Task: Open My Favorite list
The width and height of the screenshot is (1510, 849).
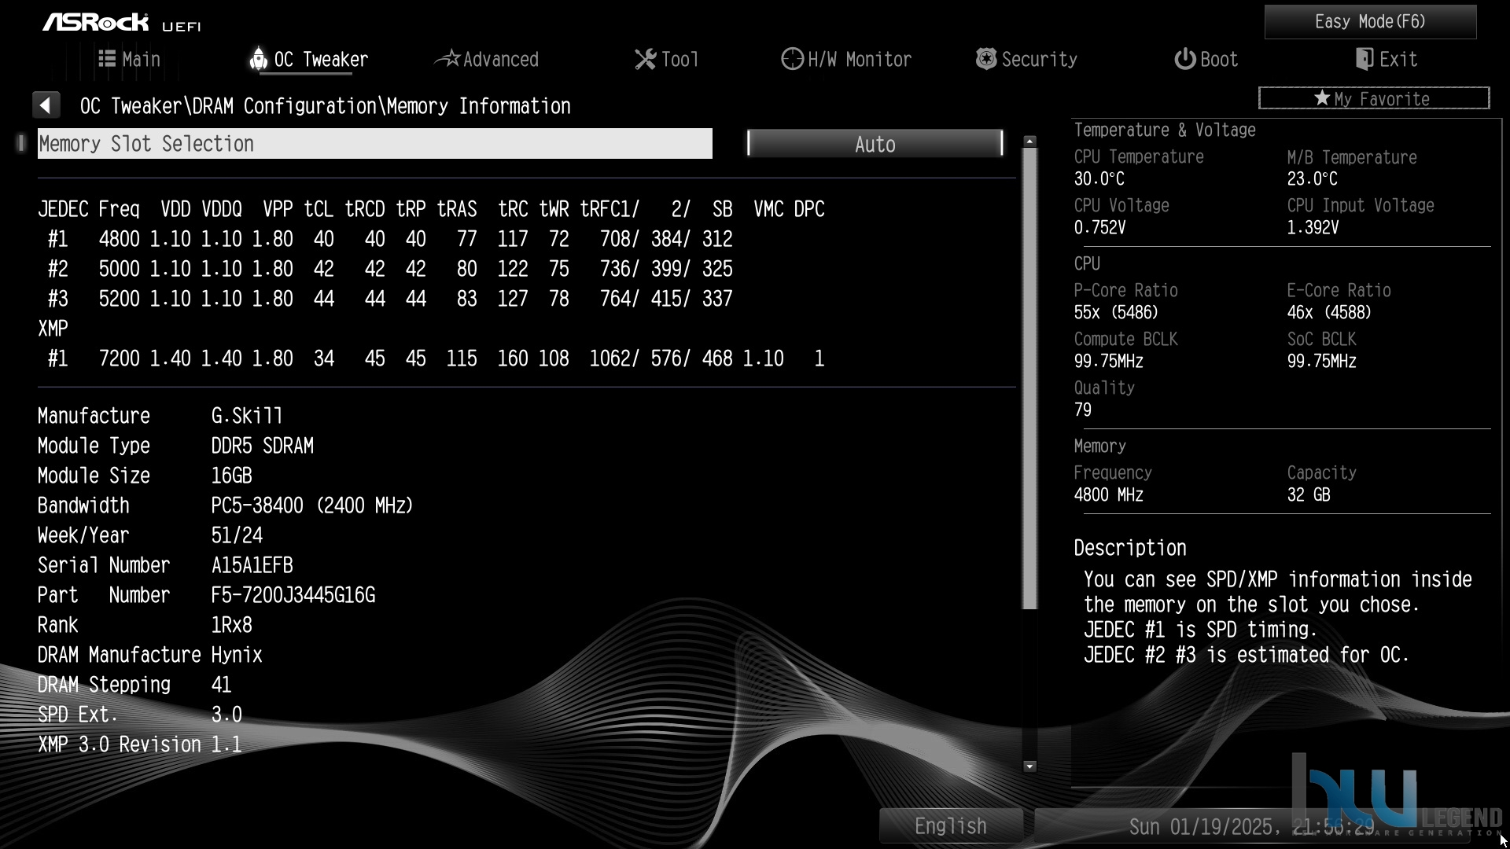Action: point(1374,98)
